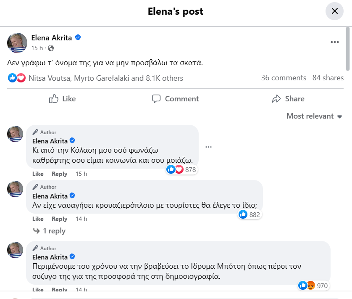352x299 pixels.
Task: Open post options three-dot menu
Action: tap(334, 42)
